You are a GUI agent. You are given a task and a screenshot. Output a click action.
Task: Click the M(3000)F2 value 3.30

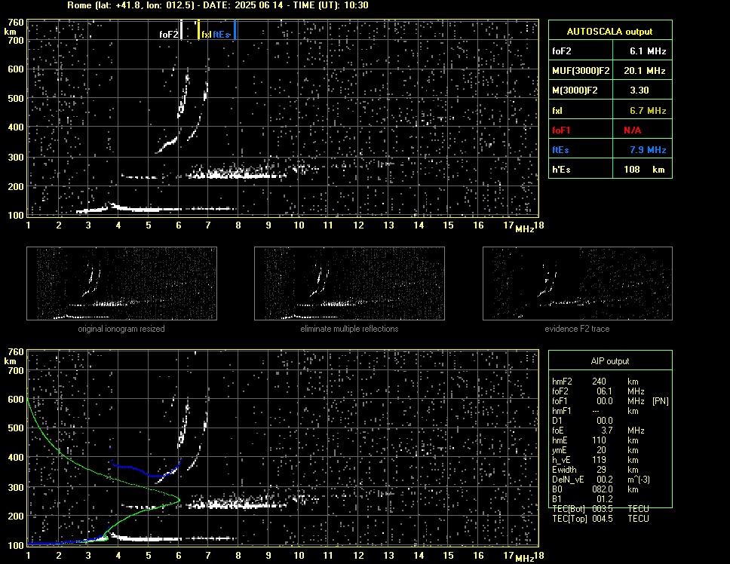[x=640, y=90]
